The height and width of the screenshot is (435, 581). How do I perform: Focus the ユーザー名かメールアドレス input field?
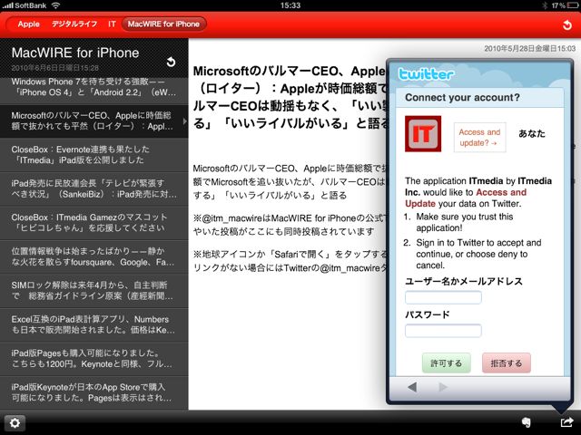(x=443, y=297)
